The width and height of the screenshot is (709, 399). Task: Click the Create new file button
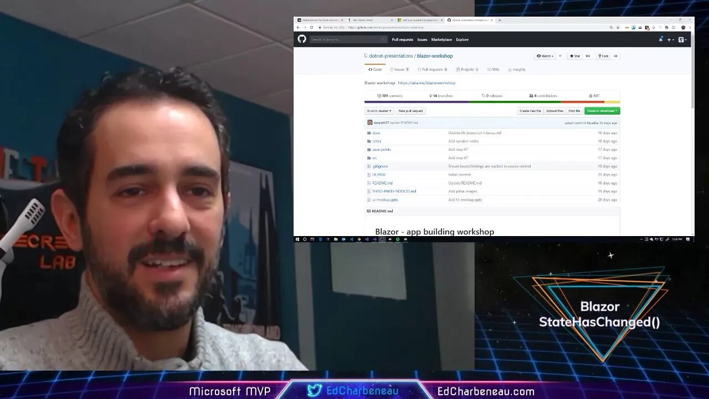530,111
